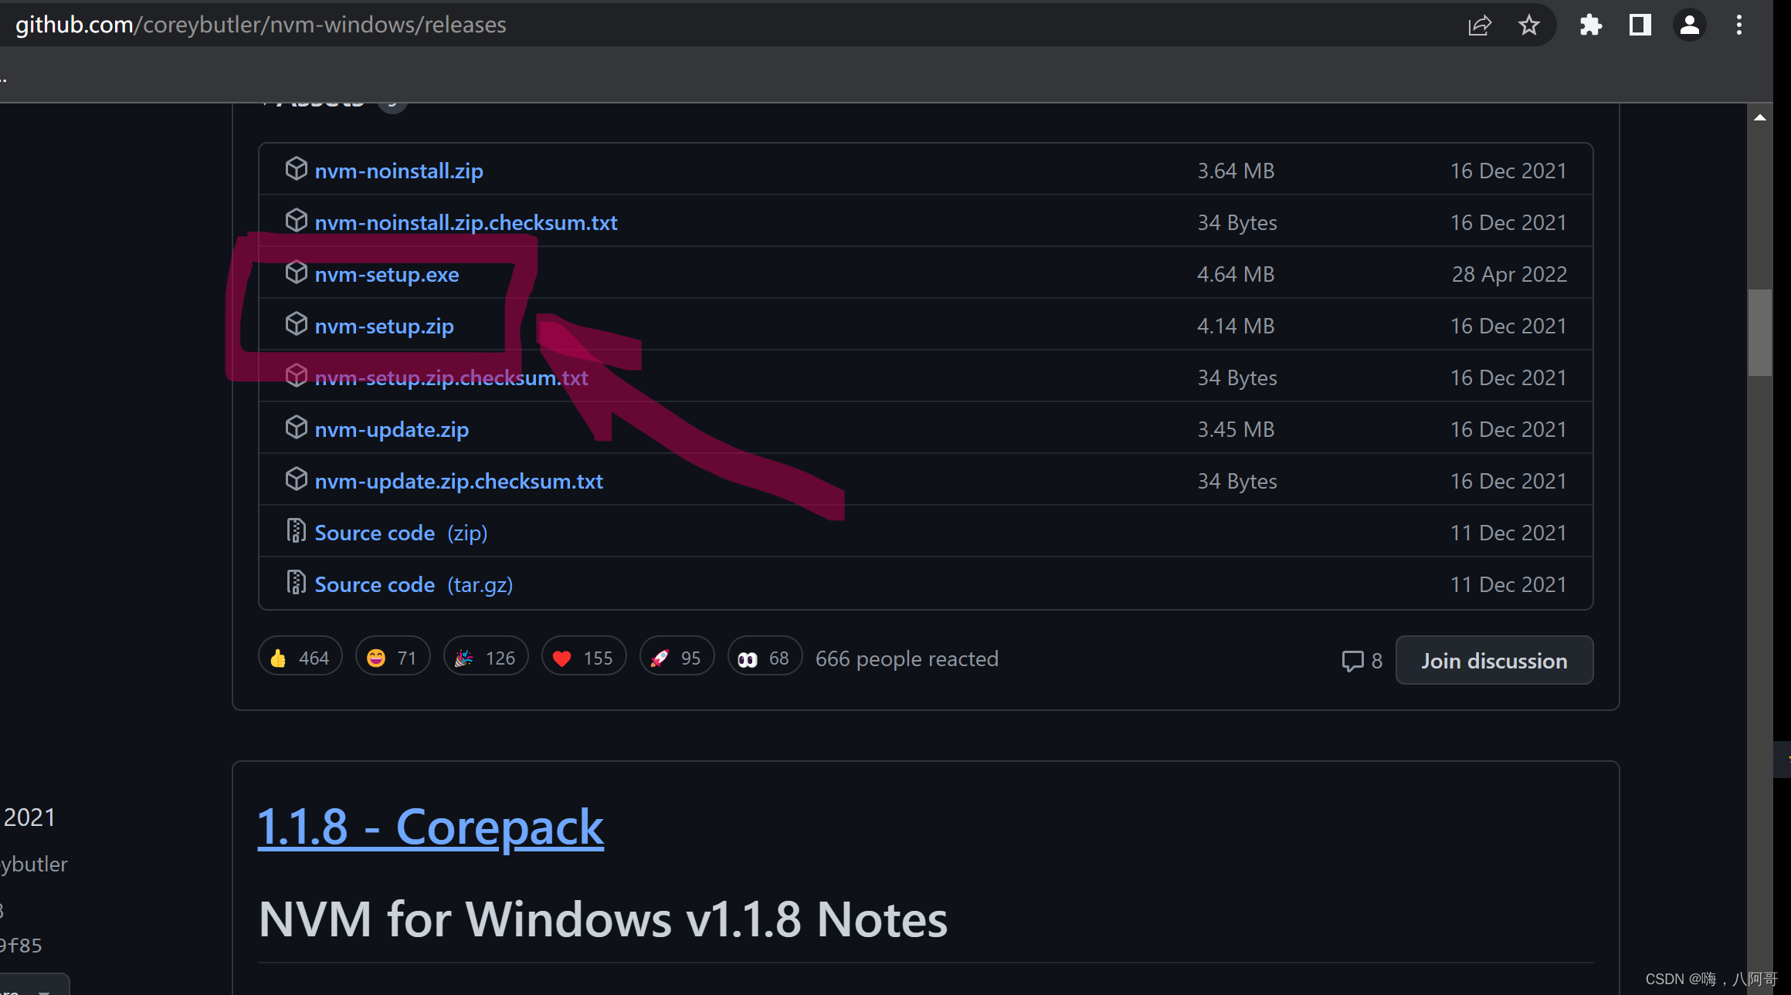Click the 3.45 MB size of nvm-update.zip
Viewport: 1791px width, 995px height.
tap(1236, 429)
